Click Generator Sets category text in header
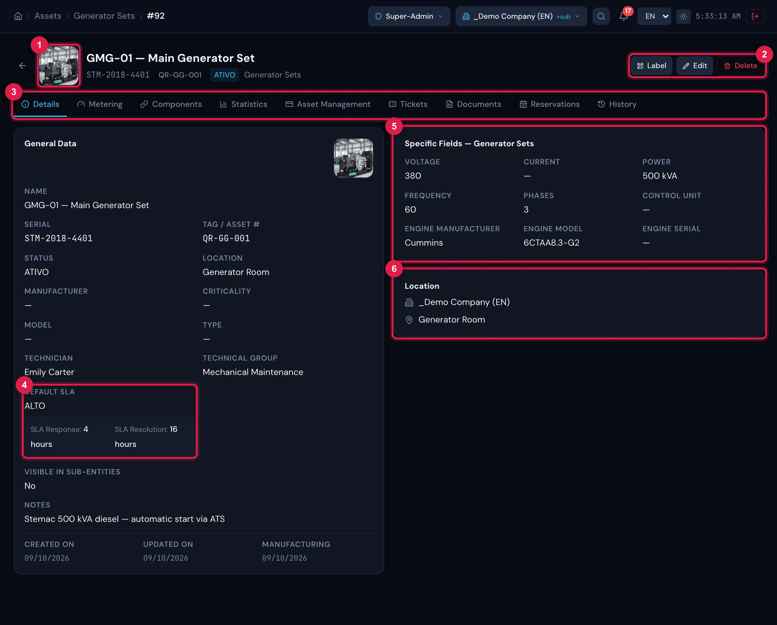Viewport: 777px width, 625px height. click(x=272, y=75)
